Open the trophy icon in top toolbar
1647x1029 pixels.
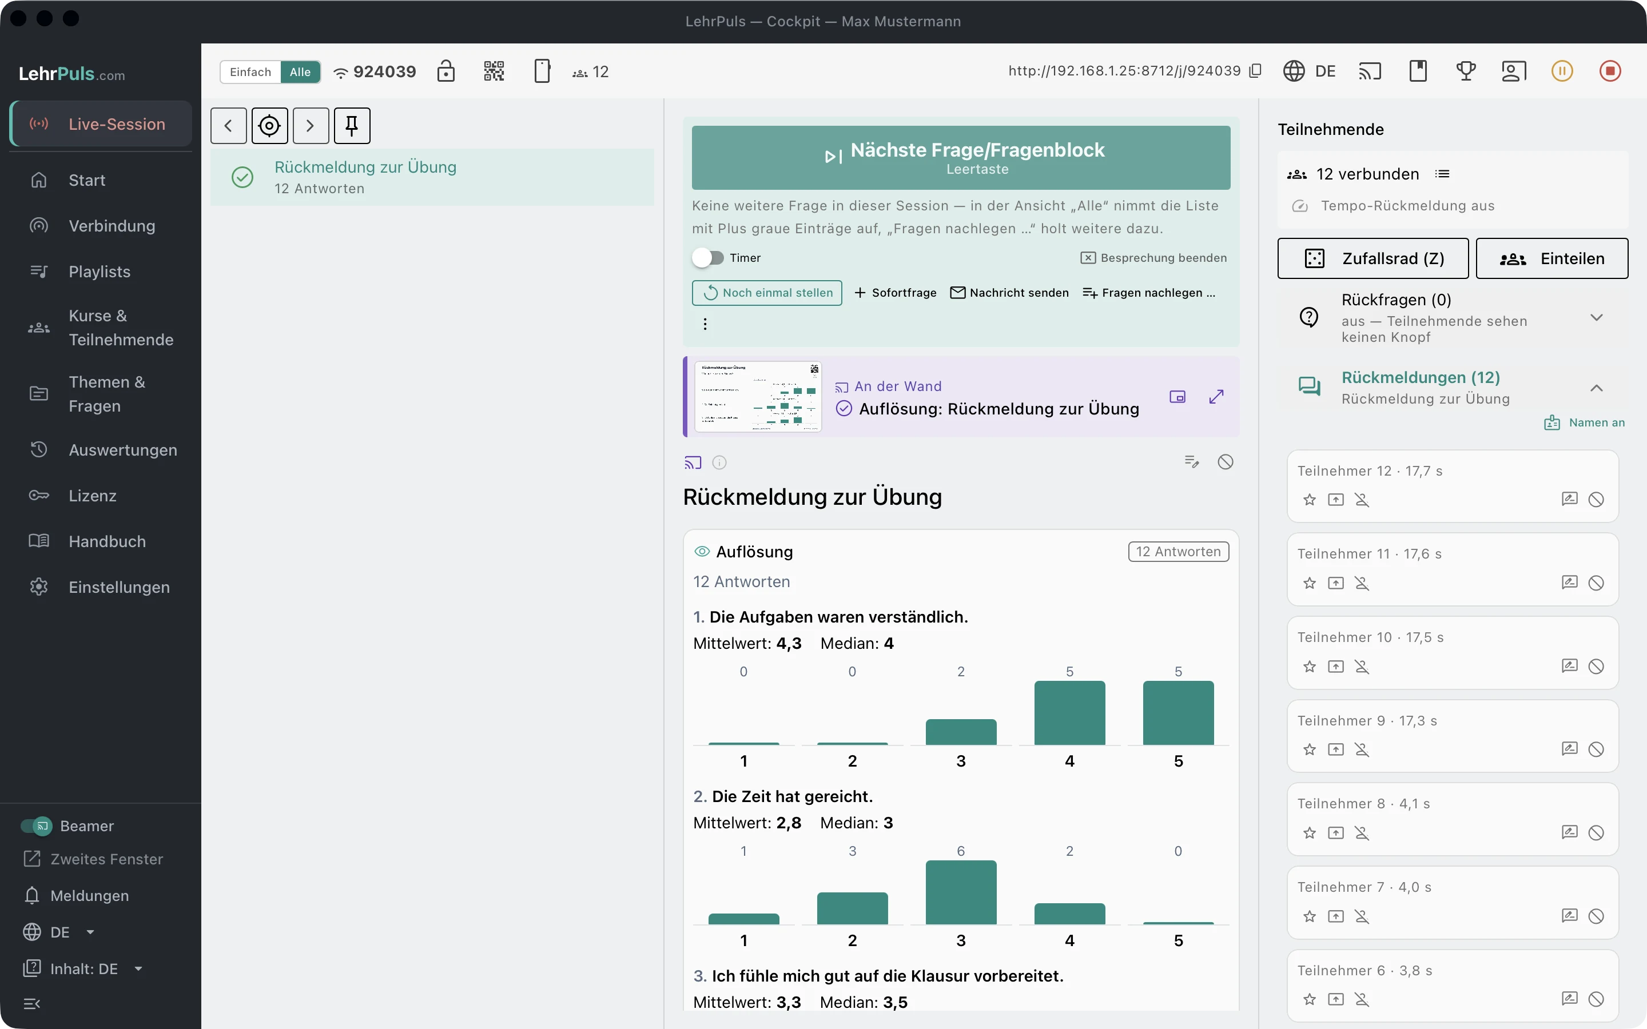pos(1466,71)
